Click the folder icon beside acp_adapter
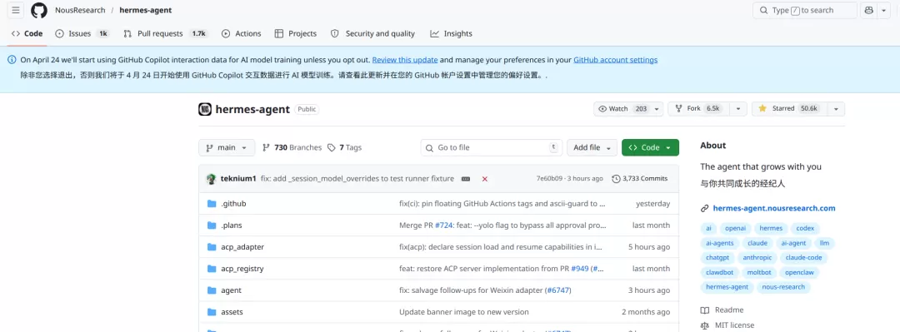Screen dimensions: 900x332 [211, 247]
